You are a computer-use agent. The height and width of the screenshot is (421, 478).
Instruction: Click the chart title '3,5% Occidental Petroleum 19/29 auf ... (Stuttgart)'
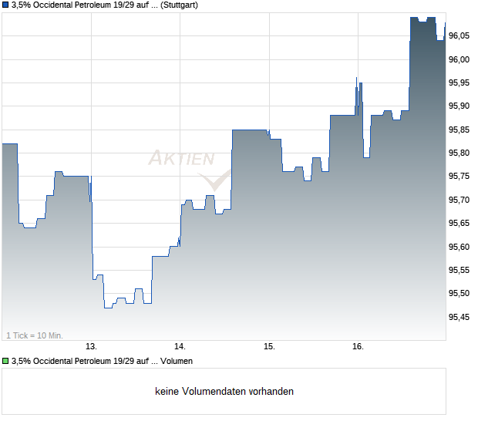105,5
